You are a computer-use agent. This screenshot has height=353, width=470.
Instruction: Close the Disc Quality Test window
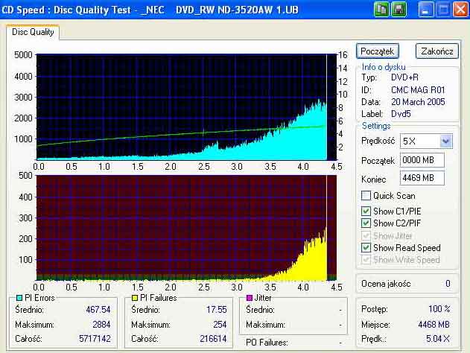460,9
